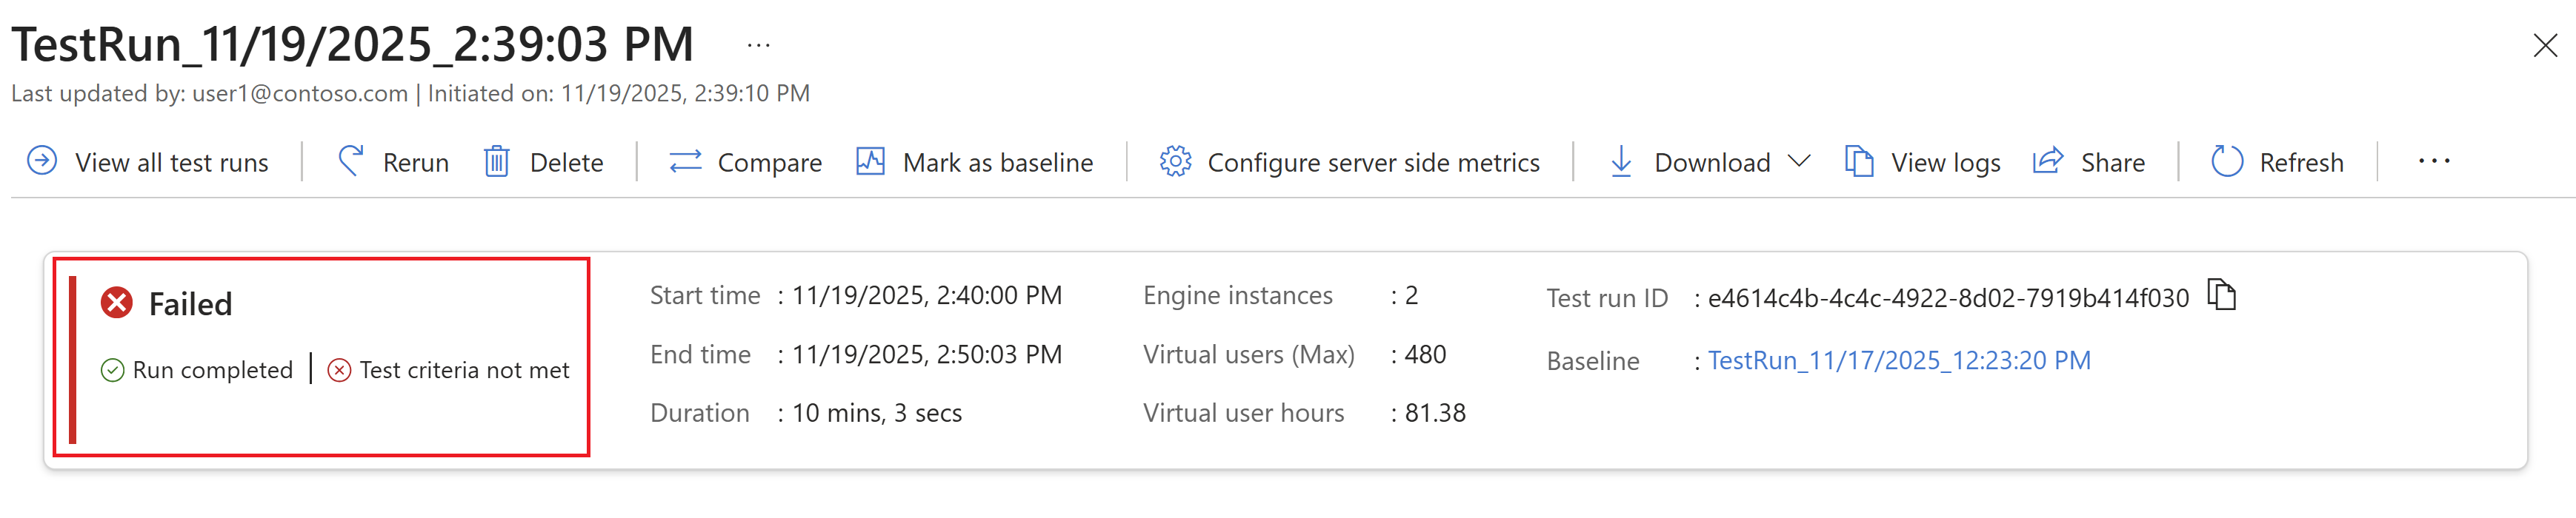The height and width of the screenshot is (518, 2576).
Task: Click the Failed status error icon
Action: click(x=117, y=303)
